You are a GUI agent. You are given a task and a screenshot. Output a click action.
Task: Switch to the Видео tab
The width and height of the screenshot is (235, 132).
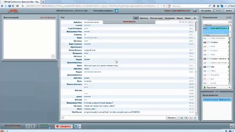point(180,18)
